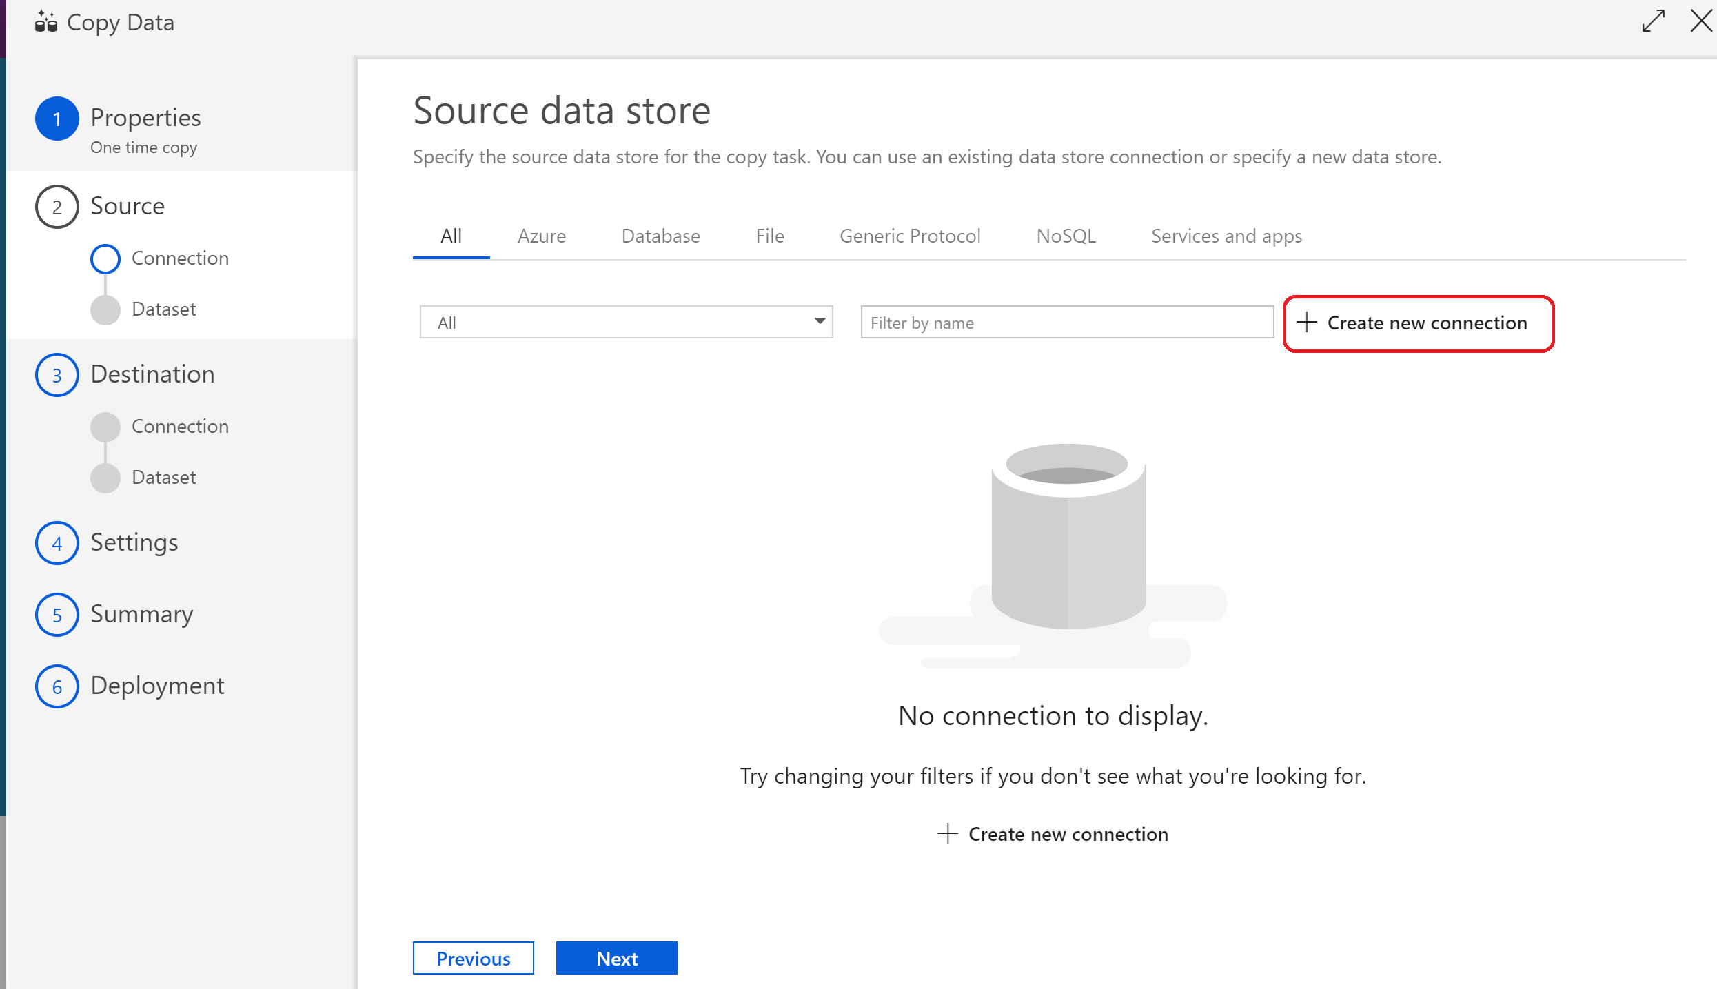Screen dimensions: 1717x989
Task: Click the Deployment step circle
Action: coord(57,686)
